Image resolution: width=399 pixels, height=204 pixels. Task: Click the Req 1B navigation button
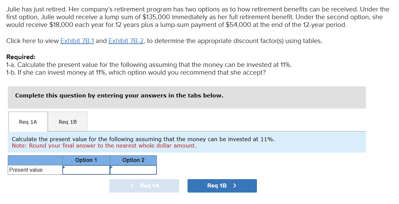222,186
